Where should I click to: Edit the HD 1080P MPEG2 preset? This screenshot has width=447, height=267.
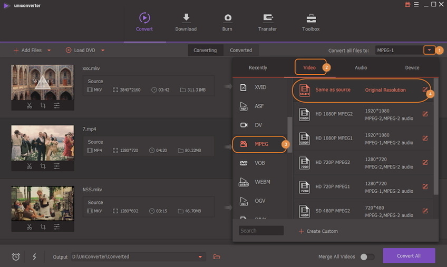click(425, 114)
